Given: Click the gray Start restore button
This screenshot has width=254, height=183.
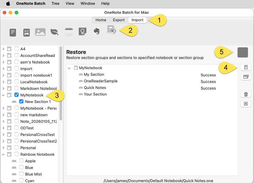Looking at the screenshot, I should click(243, 52).
